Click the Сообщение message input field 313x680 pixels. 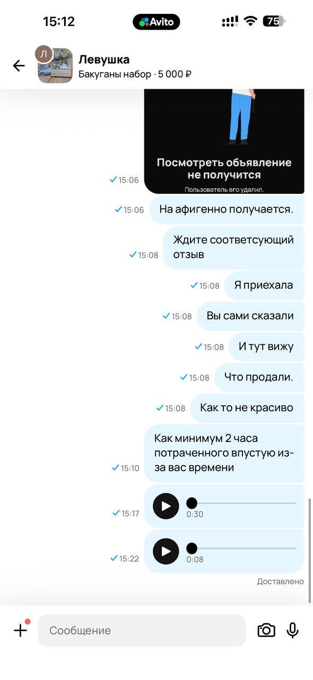[x=142, y=631]
